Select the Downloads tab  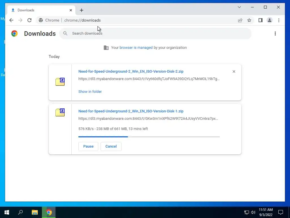point(41,10)
